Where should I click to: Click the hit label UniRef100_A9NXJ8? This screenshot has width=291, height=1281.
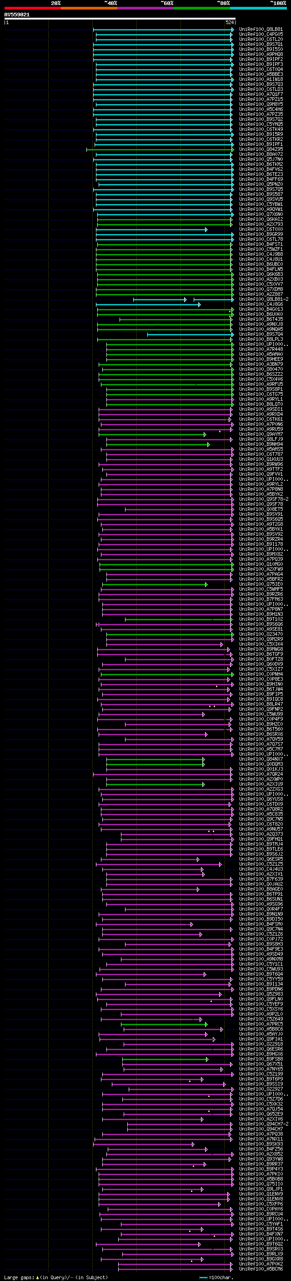click(x=261, y=324)
